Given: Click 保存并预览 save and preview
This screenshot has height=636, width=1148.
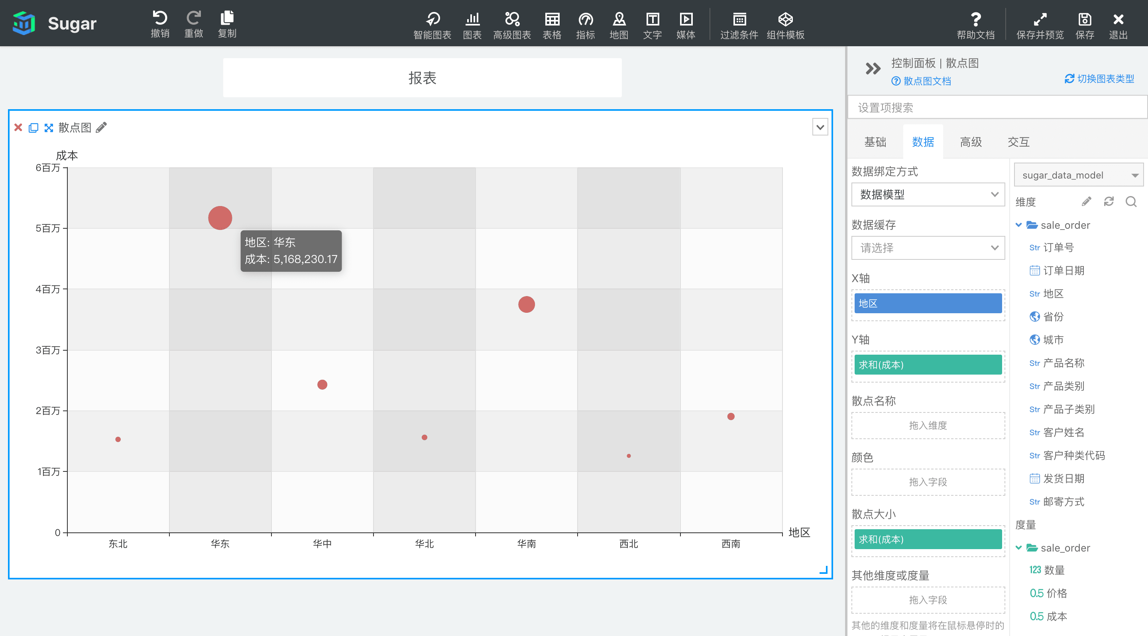Looking at the screenshot, I should pyautogui.click(x=1040, y=25).
